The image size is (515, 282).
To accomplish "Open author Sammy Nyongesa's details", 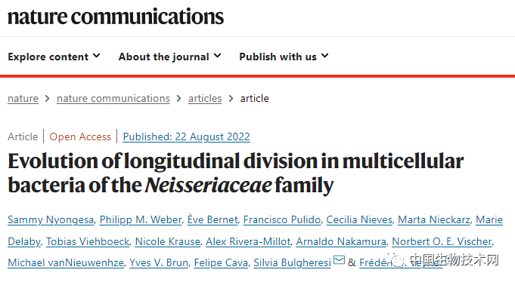I will point(51,219).
